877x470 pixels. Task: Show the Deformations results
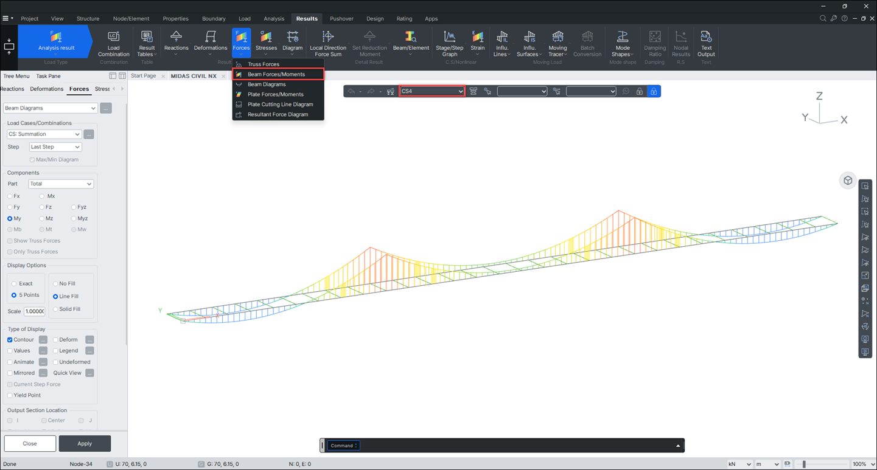coord(211,43)
